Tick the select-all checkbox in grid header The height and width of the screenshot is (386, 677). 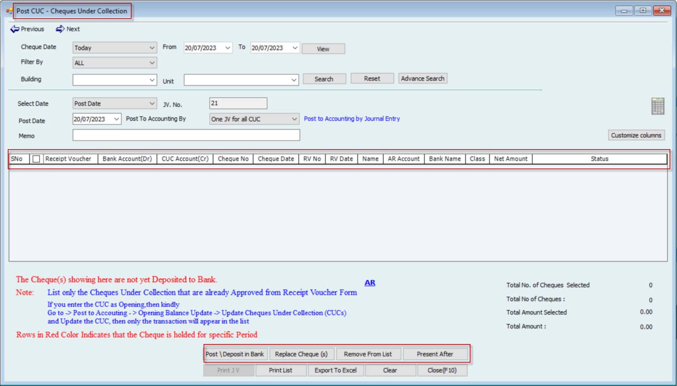[36, 159]
